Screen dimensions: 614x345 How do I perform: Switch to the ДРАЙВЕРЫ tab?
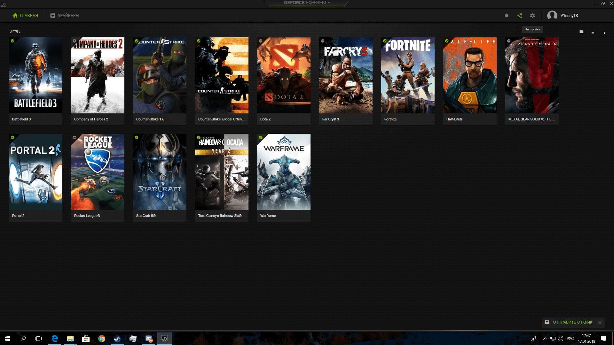65,15
